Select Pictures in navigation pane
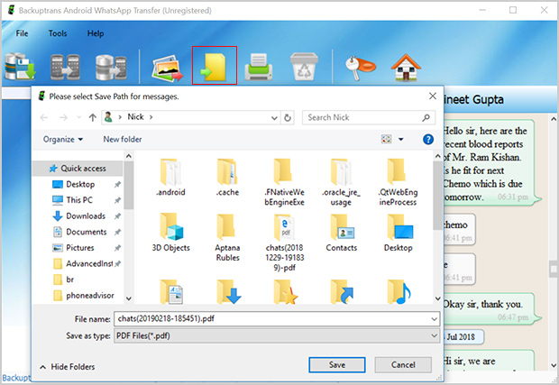 coord(80,248)
